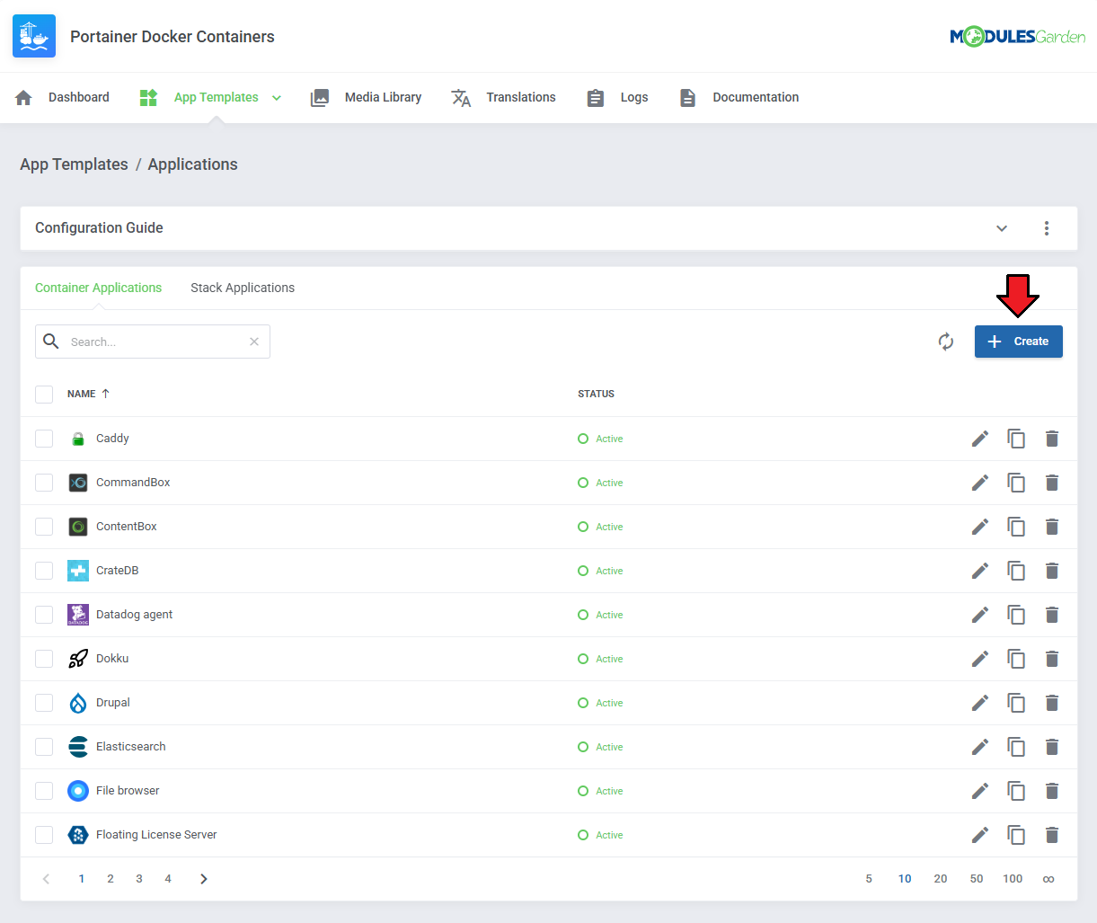
Task: Select the Container Applications tab
Action: pyautogui.click(x=99, y=288)
